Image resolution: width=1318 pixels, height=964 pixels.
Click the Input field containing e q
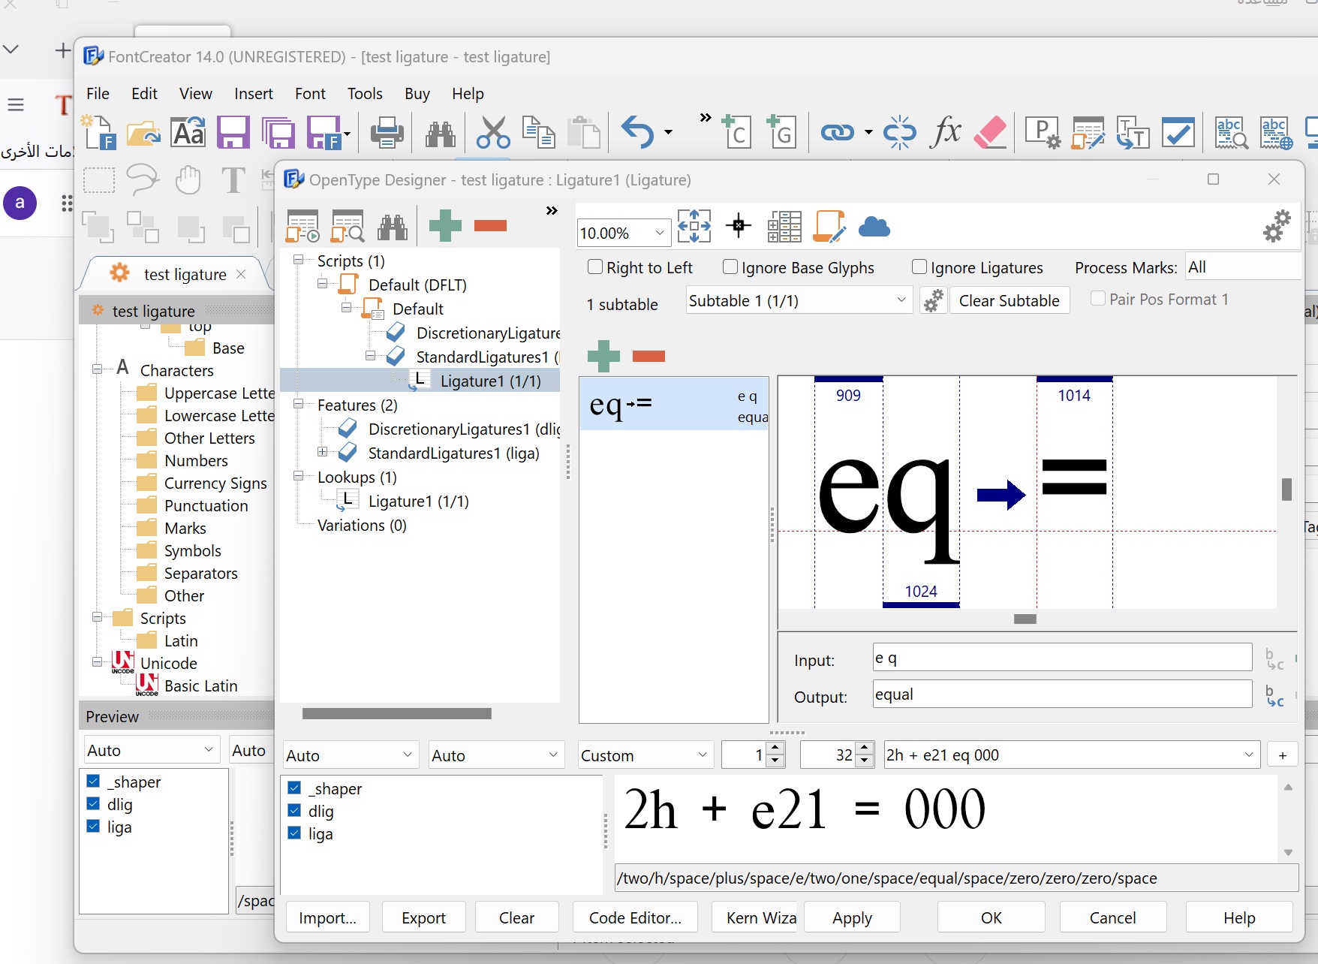[x=1062, y=658]
